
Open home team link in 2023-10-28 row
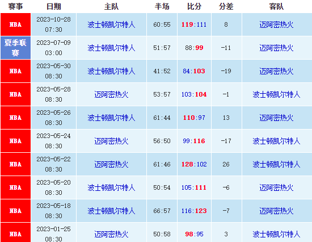111,25
